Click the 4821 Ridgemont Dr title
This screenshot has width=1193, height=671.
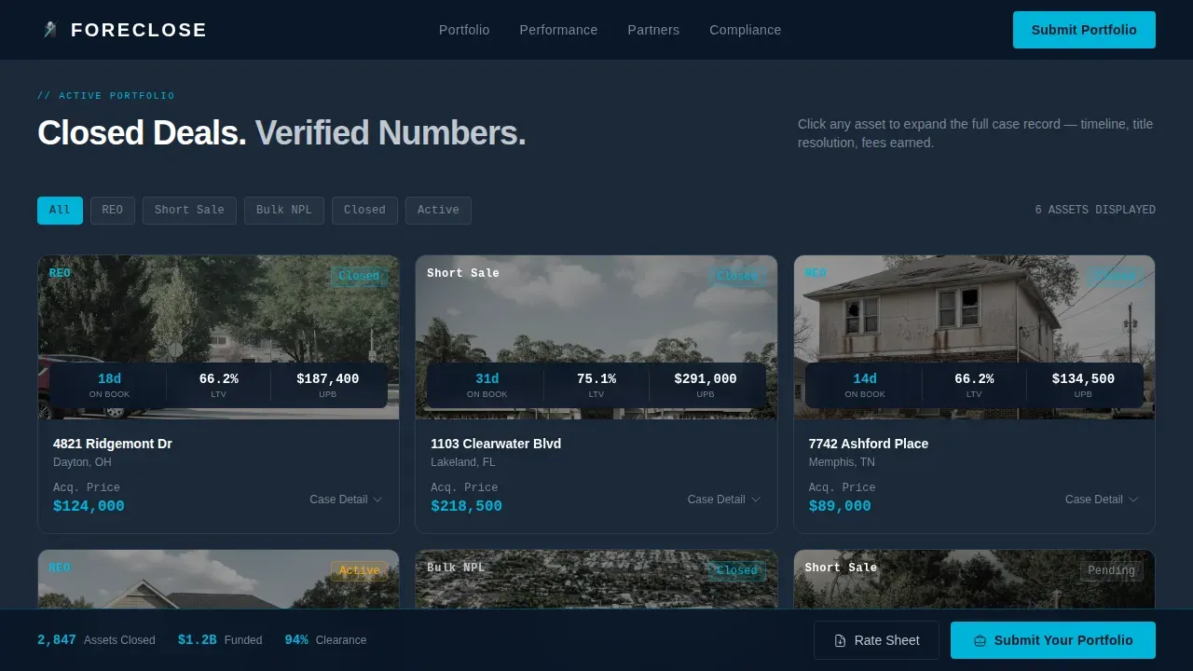click(x=113, y=444)
